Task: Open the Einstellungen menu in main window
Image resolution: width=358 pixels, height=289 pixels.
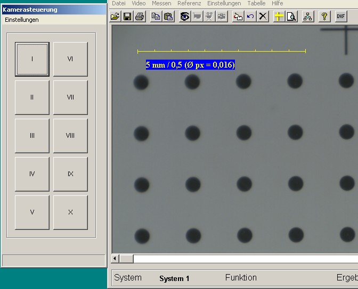Action: tap(224, 3)
